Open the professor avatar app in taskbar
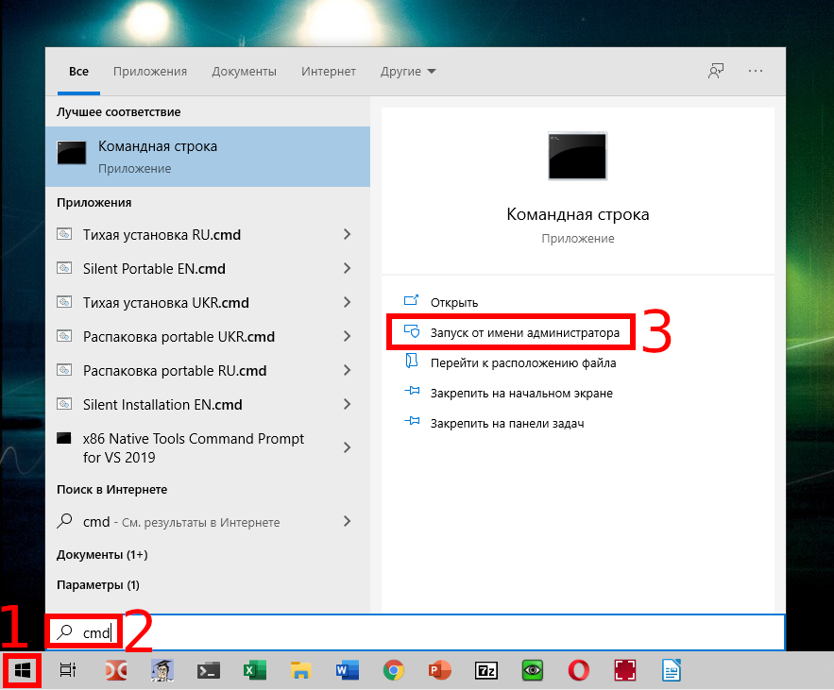The width and height of the screenshot is (834, 690). [x=162, y=671]
